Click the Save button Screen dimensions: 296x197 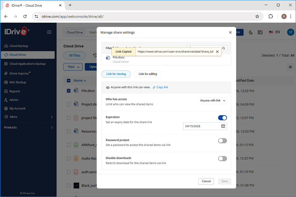224,181
